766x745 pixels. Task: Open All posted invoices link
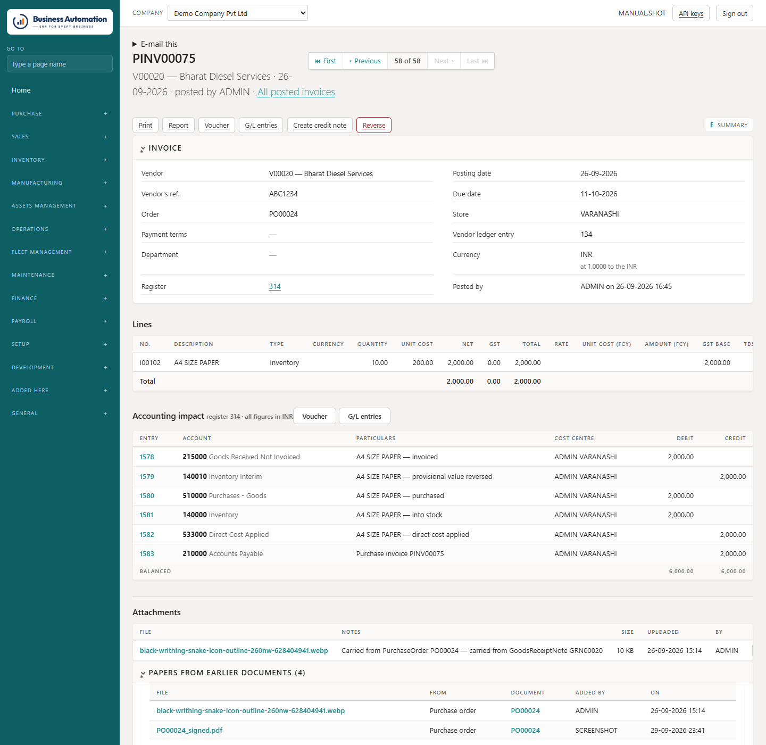(296, 92)
